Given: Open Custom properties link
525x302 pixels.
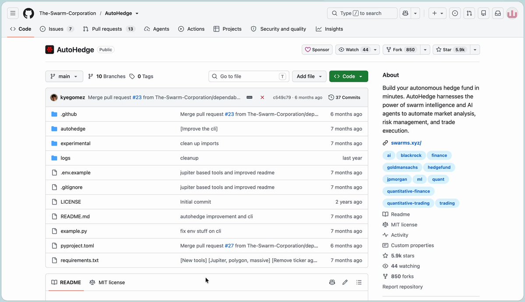Looking at the screenshot, I should click(x=412, y=246).
